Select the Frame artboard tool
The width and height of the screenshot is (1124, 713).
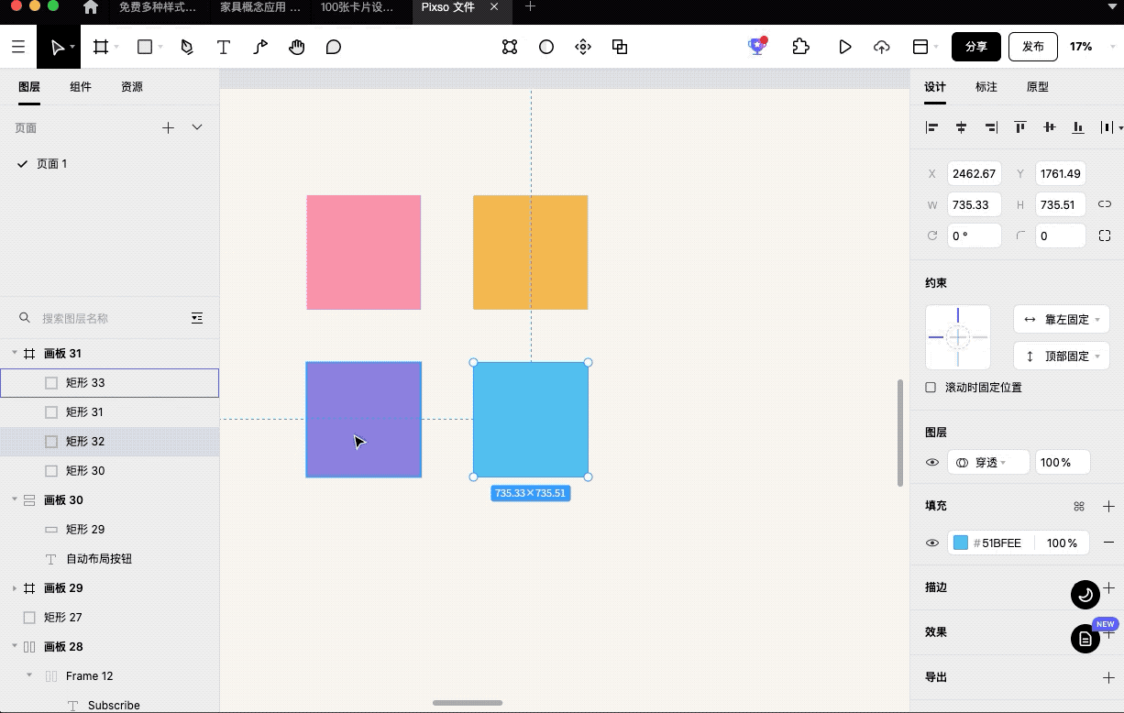tap(101, 47)
